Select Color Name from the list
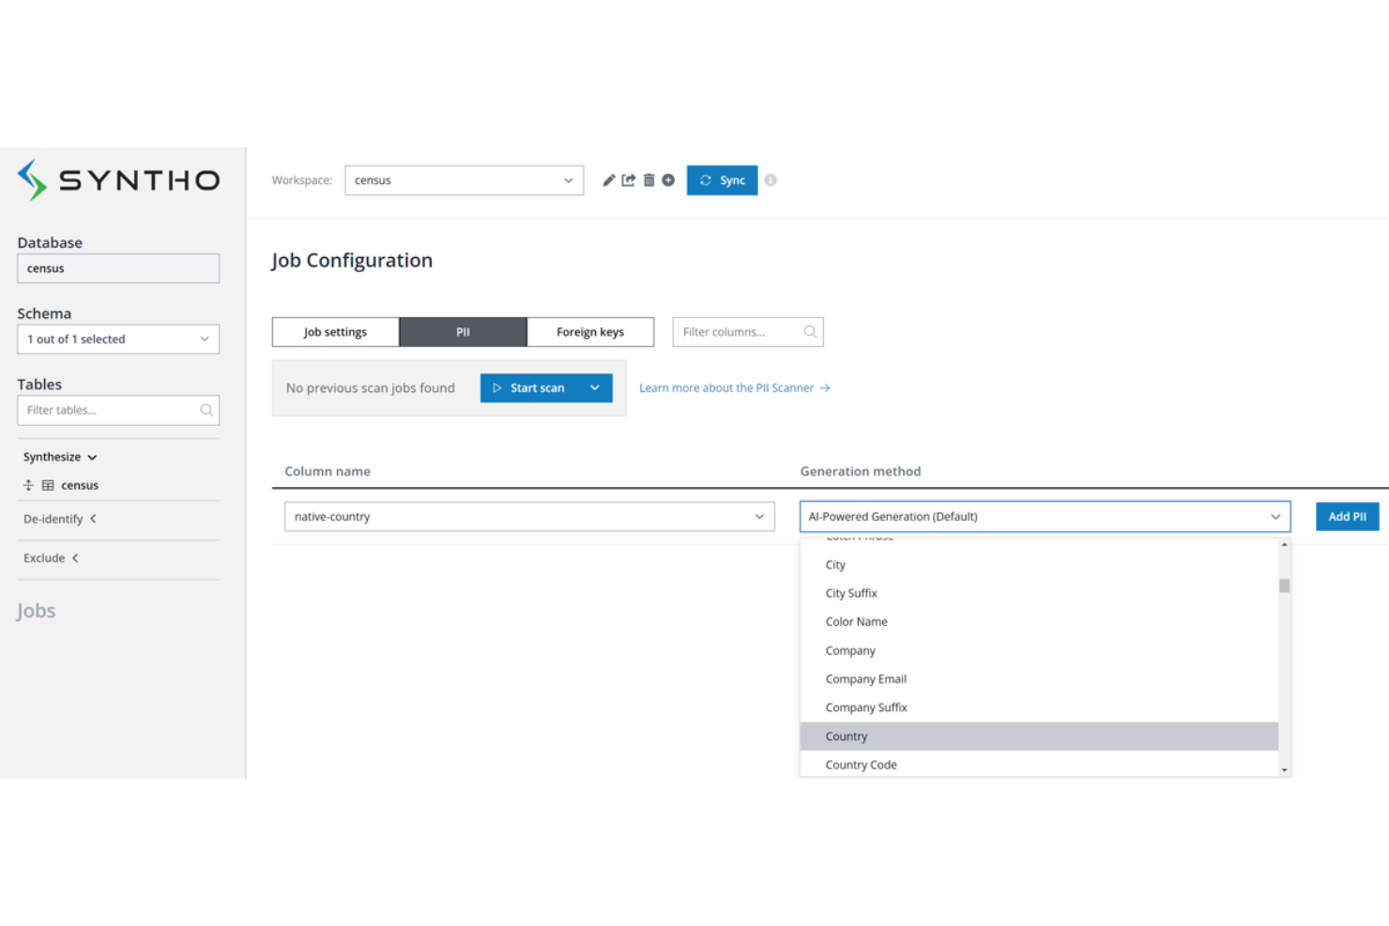Screen dimensions: 1389x926 [1039, 622]
